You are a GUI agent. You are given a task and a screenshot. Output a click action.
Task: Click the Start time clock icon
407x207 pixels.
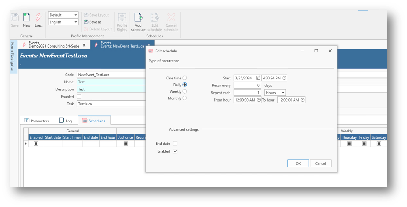(284, 78)
